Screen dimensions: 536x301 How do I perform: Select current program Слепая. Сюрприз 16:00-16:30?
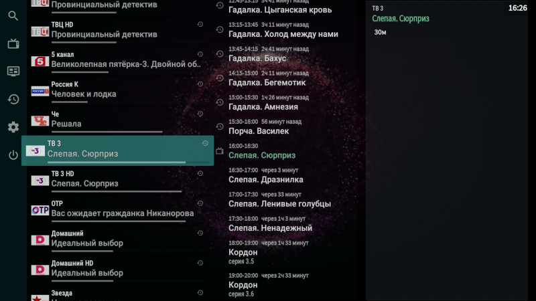pos(287,151)
